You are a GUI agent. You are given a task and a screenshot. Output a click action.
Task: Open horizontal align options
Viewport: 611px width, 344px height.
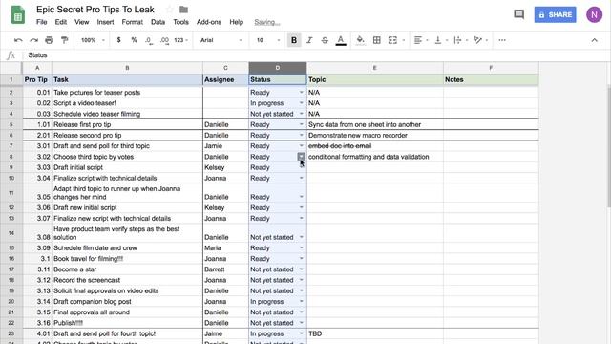(421, 40)
